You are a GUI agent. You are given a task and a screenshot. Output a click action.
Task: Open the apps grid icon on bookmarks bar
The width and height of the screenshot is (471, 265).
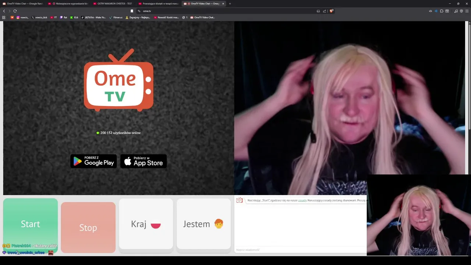click(x=4, y=17)
